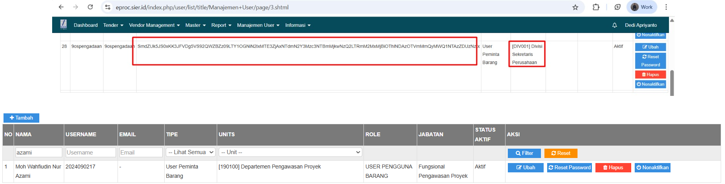Click Reset Password for Moh Wahfiudin Nur Azami
The height and width of the screenshot is (184, 725).
coord(569,168)
